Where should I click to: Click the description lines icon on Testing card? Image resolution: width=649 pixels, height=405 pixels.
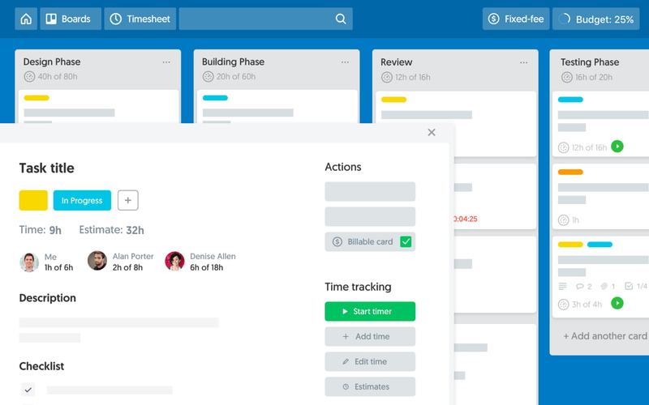(x=562, y=286)
